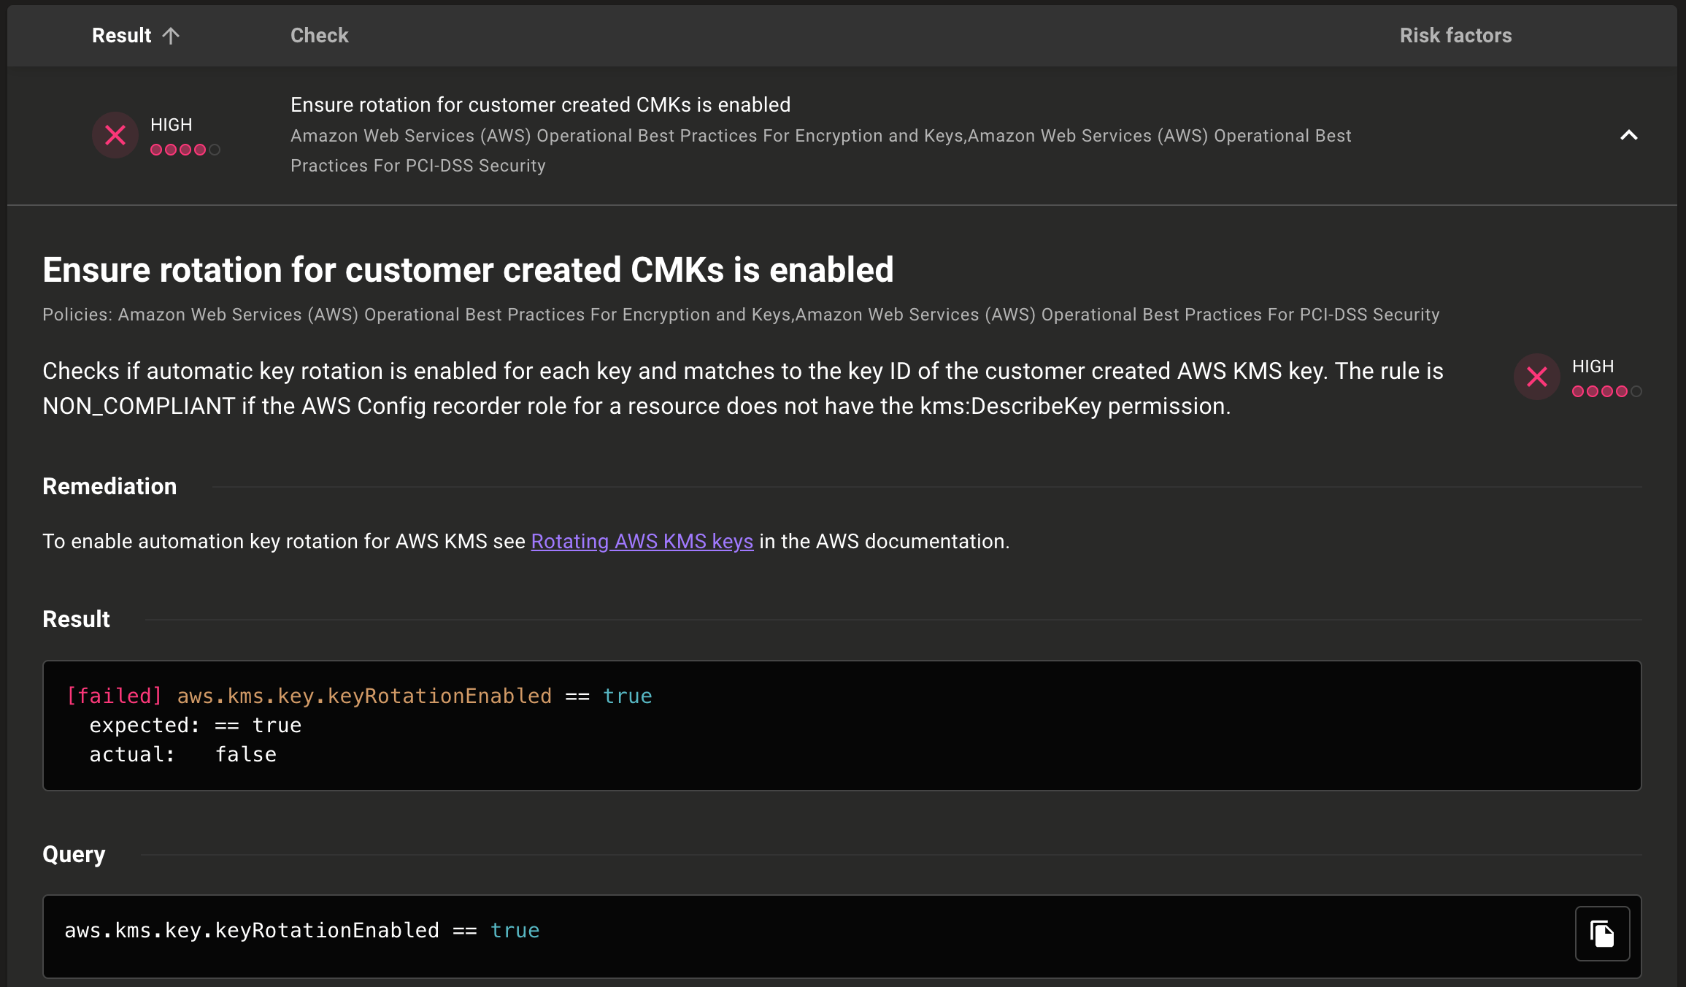Click the Check column header
Viewport: 1686px width, 987px height.
click(x=319, y=36)
